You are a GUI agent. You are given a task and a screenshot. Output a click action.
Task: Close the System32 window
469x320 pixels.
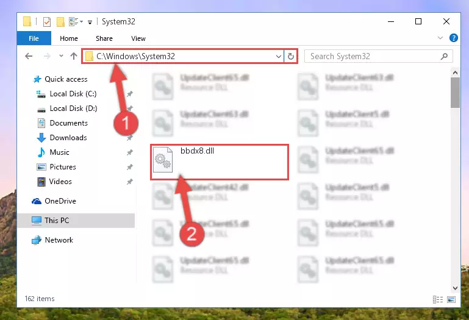tap(446, 21)
